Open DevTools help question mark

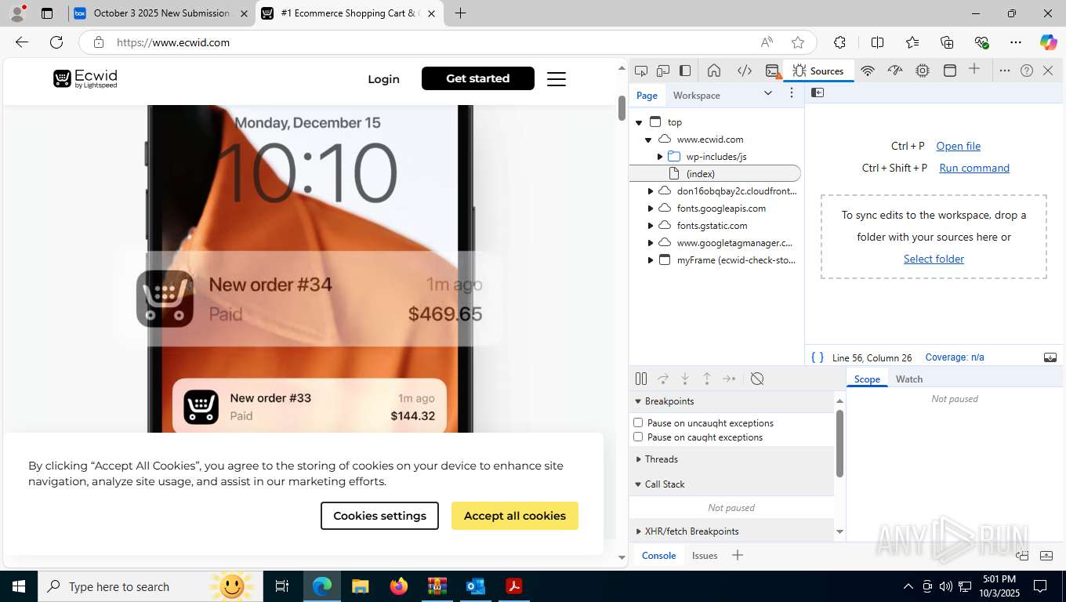(1027, 71)
